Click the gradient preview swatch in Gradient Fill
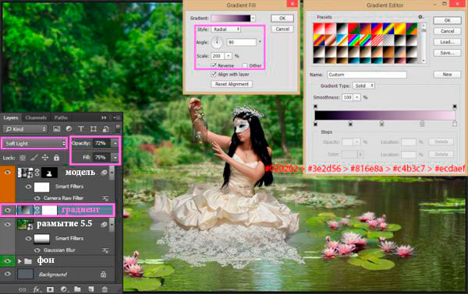This screenshot has height=294, width=468. (x=231, y=18)
